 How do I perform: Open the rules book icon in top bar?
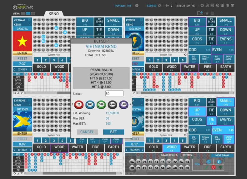point(222,6)
